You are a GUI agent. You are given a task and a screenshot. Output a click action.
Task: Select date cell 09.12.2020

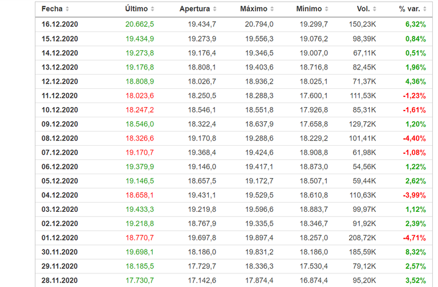coord(60,124)
